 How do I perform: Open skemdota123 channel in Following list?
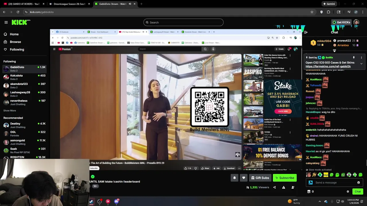(24, 86)
